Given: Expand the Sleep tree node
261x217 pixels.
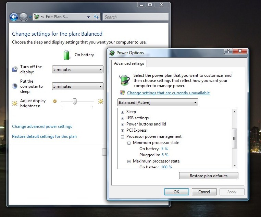Looking at the screenshot, I should 122,112.
